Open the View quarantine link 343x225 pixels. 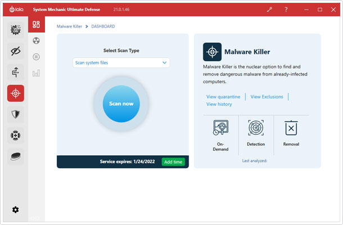pos(223,97)
